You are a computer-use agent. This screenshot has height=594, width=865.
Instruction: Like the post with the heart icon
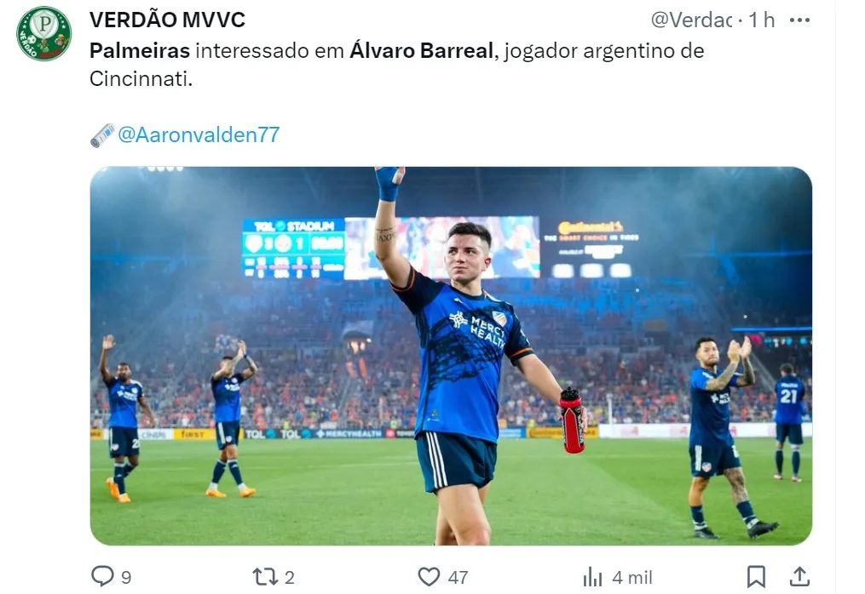(x=429, y=577)
